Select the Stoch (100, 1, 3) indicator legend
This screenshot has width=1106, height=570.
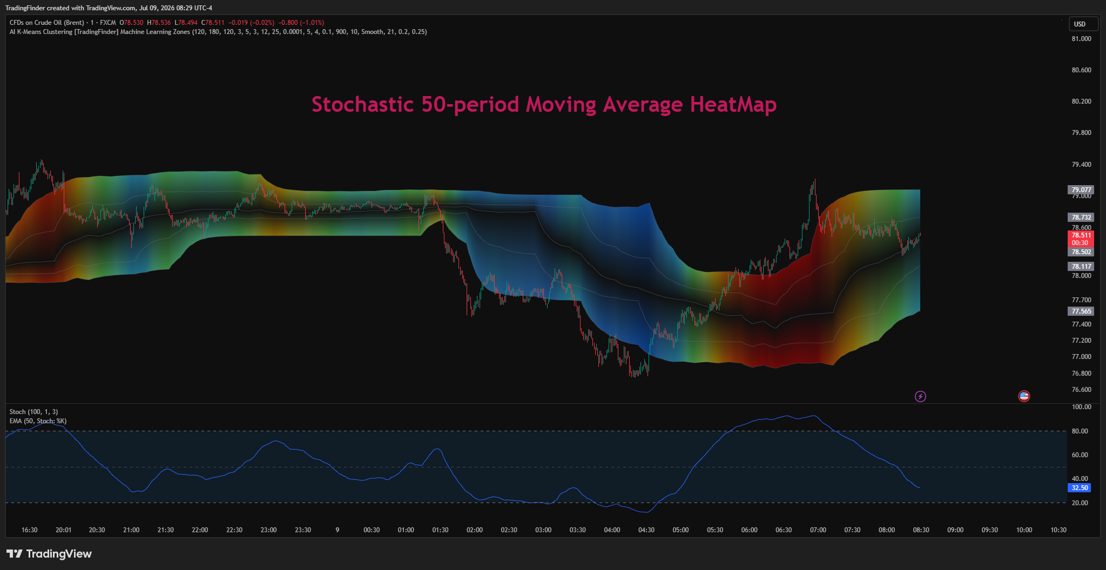click(33, 412)
